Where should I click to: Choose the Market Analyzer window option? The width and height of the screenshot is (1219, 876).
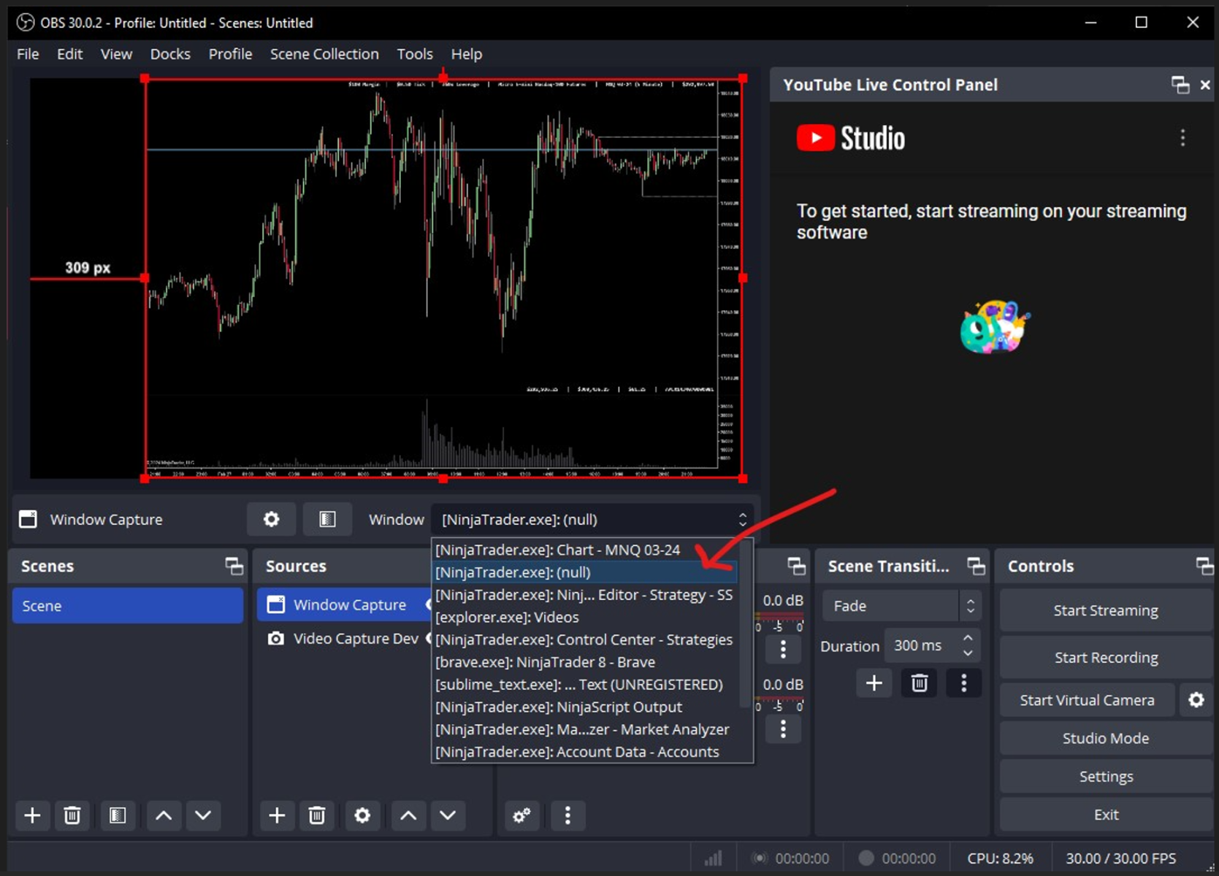pos(586,730)
